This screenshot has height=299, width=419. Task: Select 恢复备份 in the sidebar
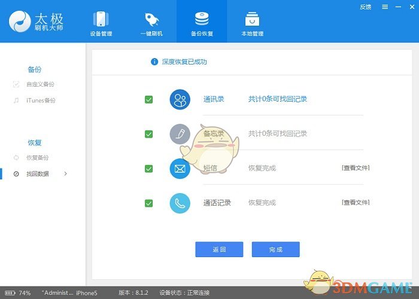point(37,157)
